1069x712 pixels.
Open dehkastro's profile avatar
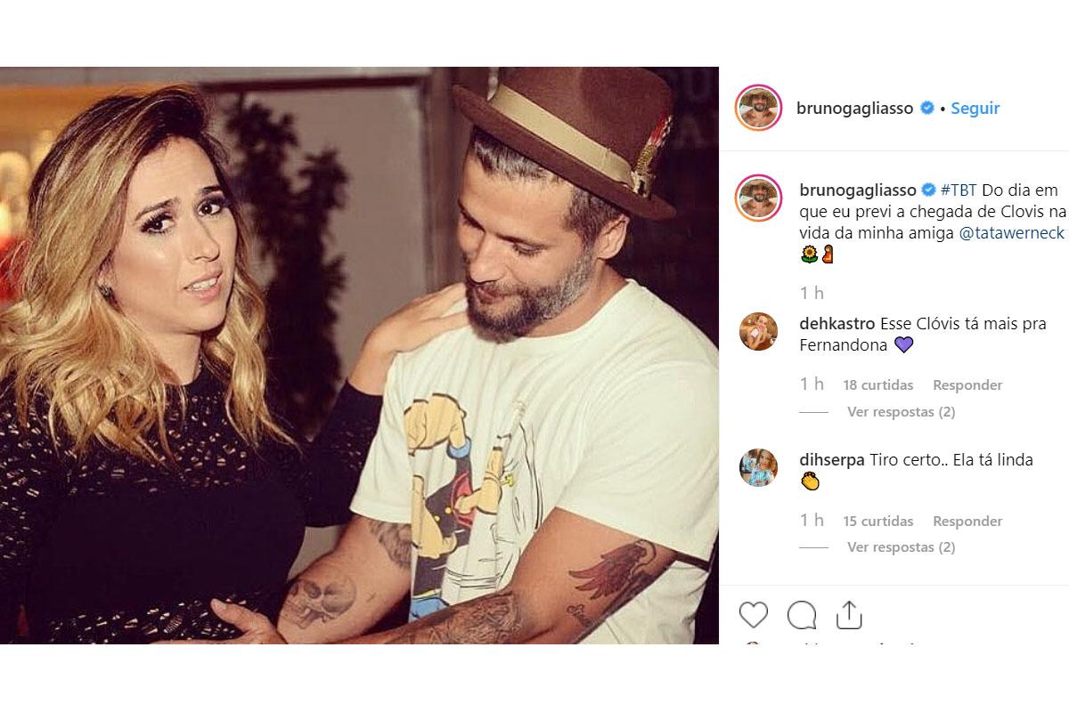point(758,333)
